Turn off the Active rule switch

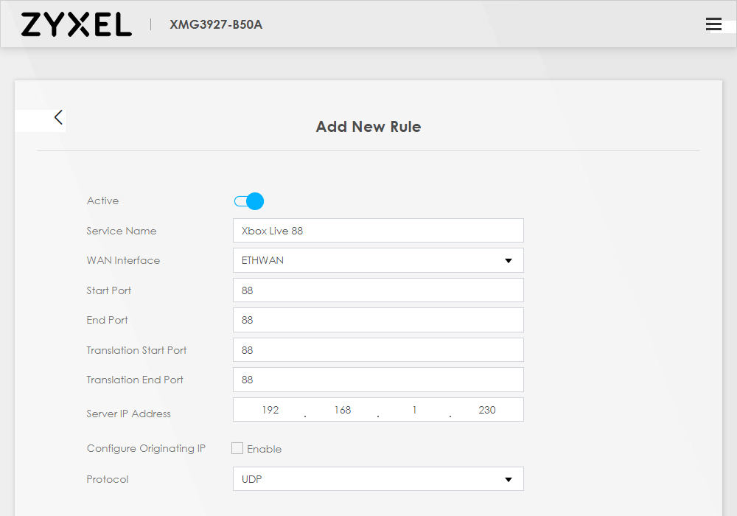249,201
